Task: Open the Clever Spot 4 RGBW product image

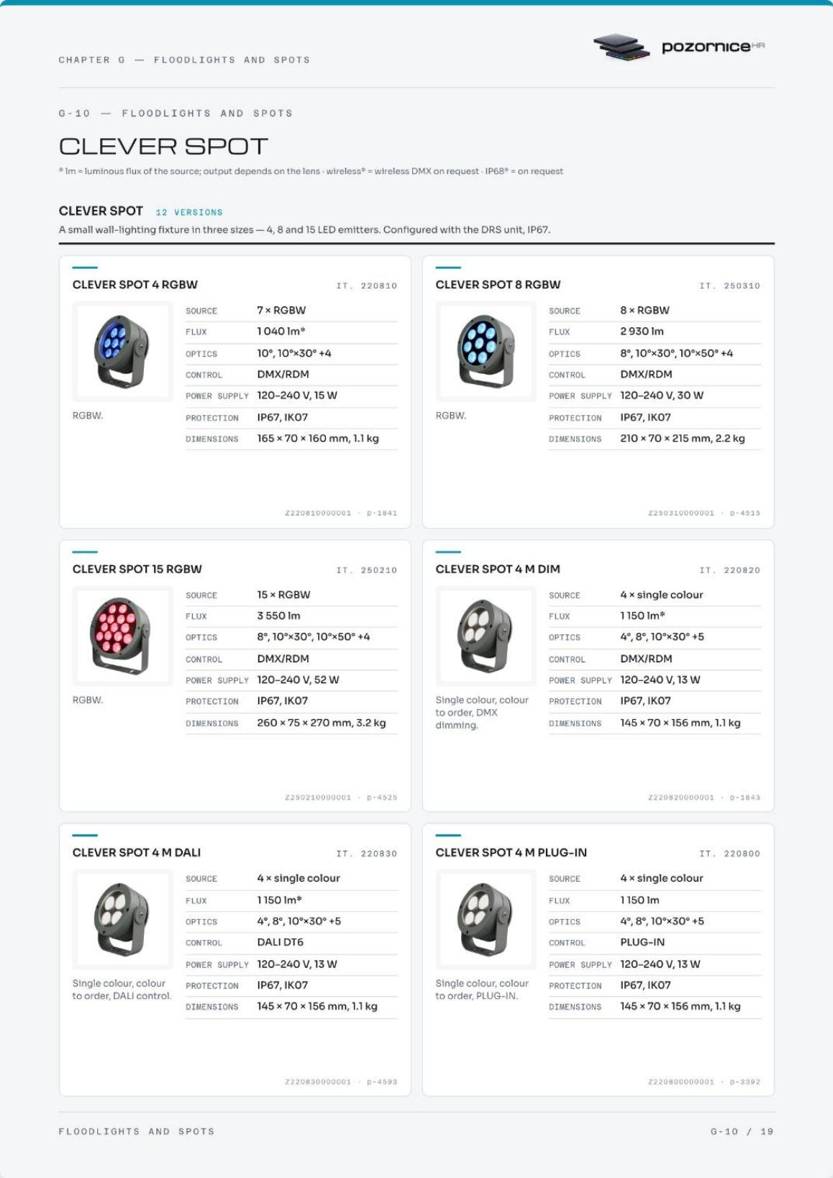Action: click(x=122, y=352)
